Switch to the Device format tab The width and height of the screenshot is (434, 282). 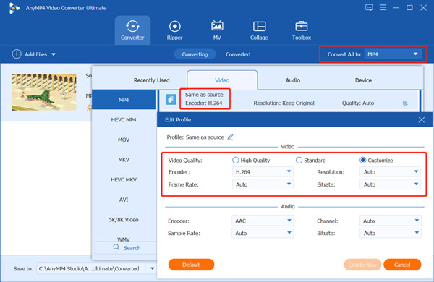click(363, 80)
